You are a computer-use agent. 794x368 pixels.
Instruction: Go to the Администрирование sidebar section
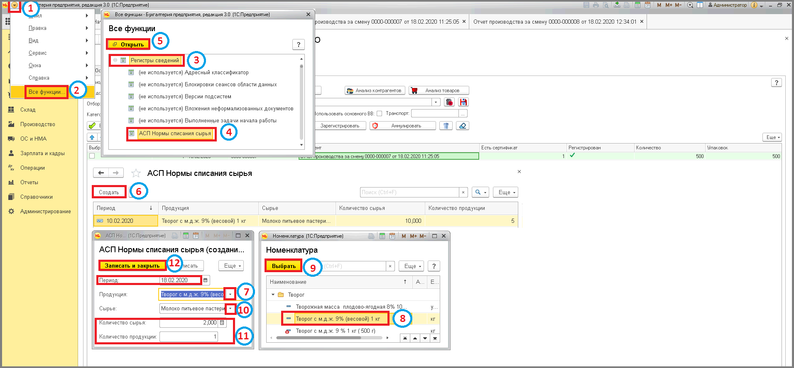(45, 211)
